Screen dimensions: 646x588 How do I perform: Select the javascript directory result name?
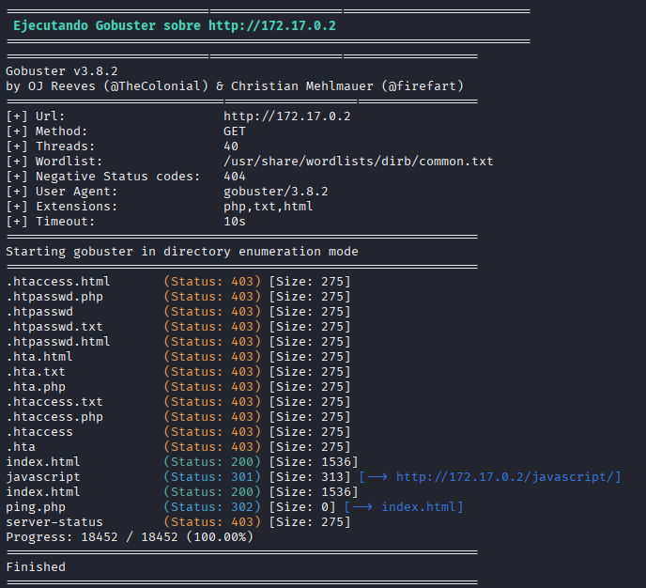43,477
